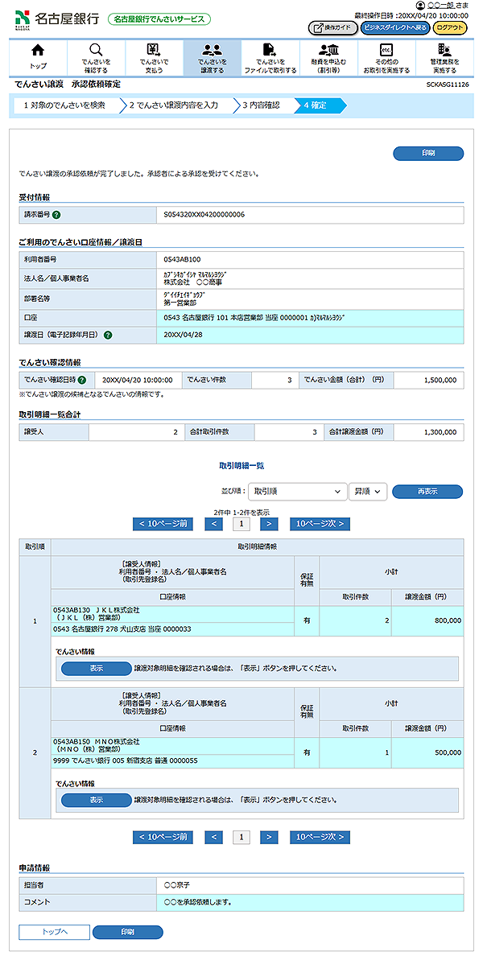
Task: Open でんさいをファイルで取引する file menu
Action: (270, 56)
